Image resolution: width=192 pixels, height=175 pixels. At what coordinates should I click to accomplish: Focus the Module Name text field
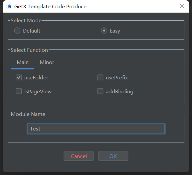[x=96, y=129]
